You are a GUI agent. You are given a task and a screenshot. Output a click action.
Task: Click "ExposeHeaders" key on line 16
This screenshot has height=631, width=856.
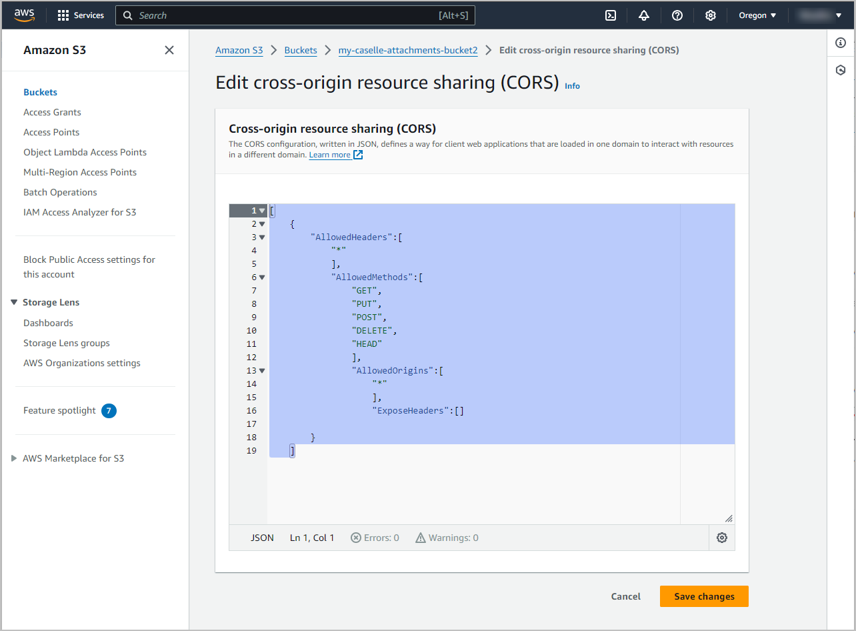tap(411, 411)
